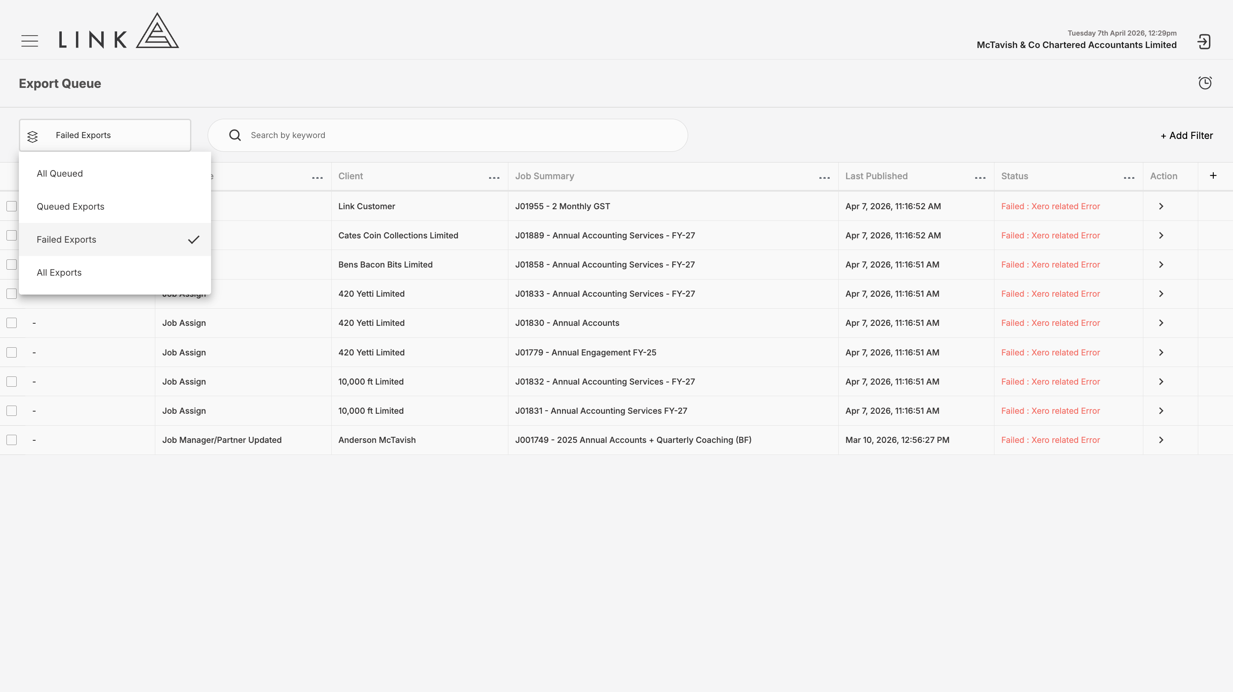Expand row details for J01831 job

[1161, 411]
